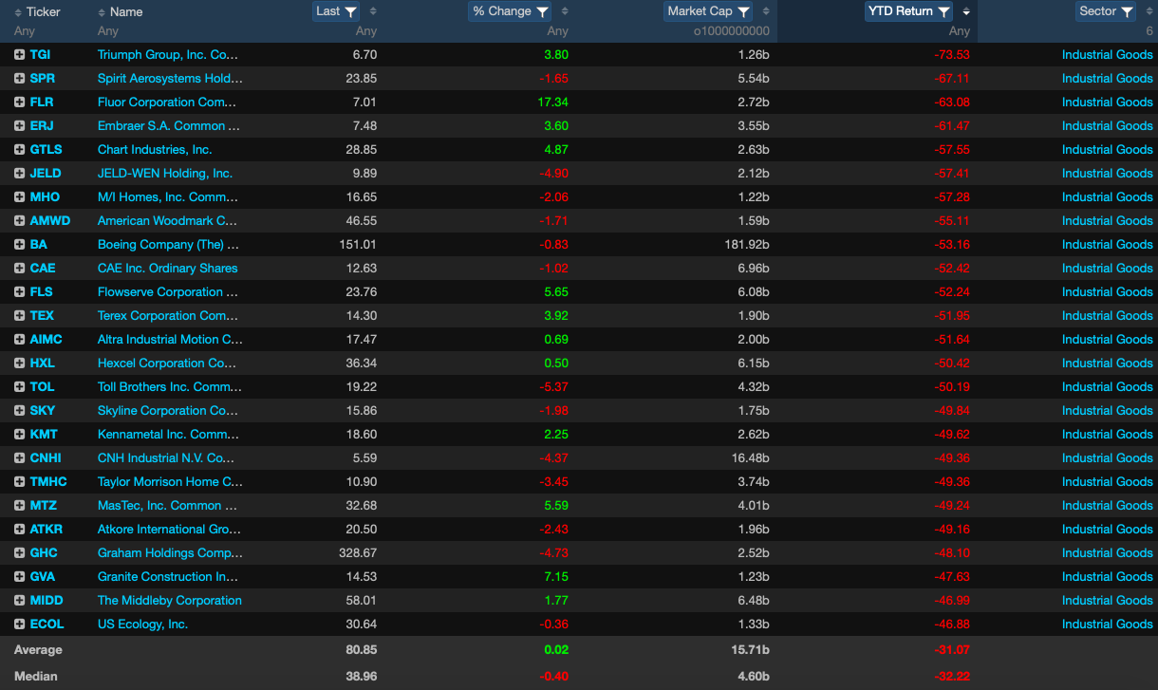The height and width of the screenshot is (690, 1158).
Task: Open the TGI ticker link
Action: point(41,55)
